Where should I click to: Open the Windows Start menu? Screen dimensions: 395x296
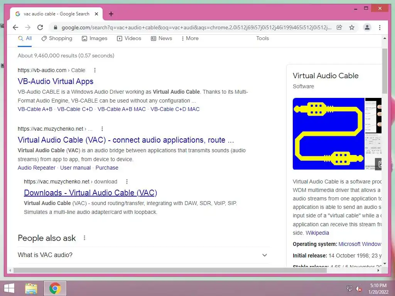click(x=9, y=288)
